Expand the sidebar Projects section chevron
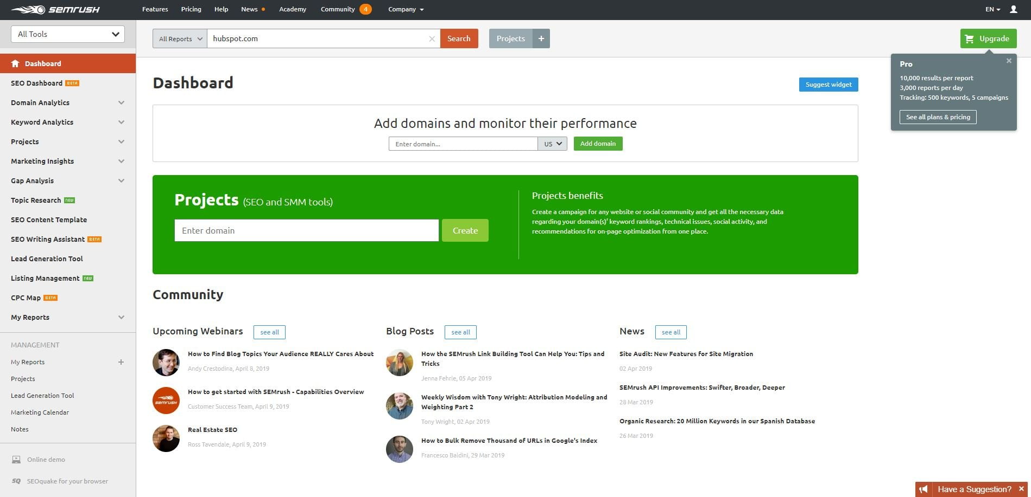The height and width of the screenshot is (497, 1031). point(121,141)
